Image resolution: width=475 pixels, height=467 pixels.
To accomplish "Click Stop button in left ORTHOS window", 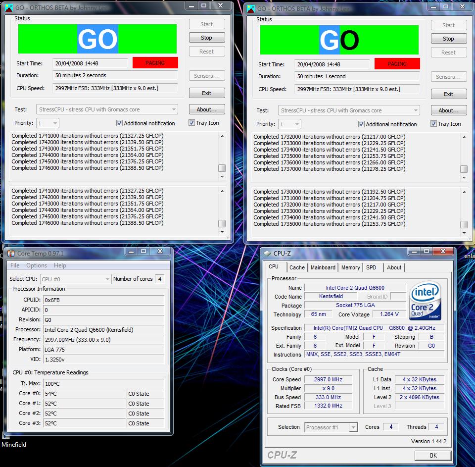I will pos(207,38).
